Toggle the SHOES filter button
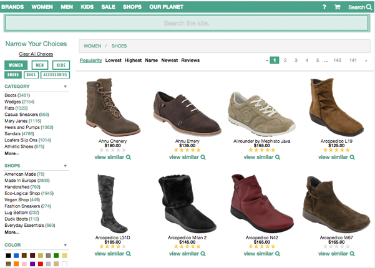 [x=13, y=75]
